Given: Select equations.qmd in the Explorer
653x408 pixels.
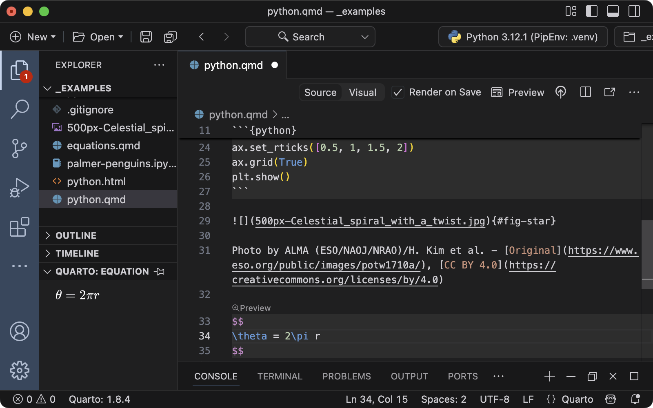Looking at the screenshot, I should (x=103, y=146).
